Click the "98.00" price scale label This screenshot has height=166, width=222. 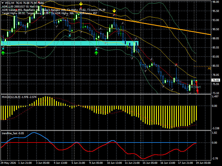click(216, 2)
